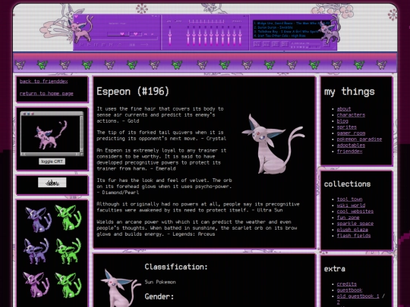410x307 pixels.
Task: Toggle repeat in the music player
Action: (x=144, y=45)
